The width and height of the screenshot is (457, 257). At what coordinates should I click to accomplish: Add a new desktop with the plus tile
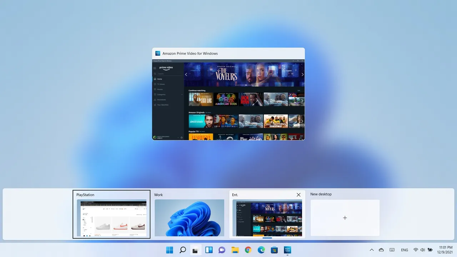(x=345, y=218)
